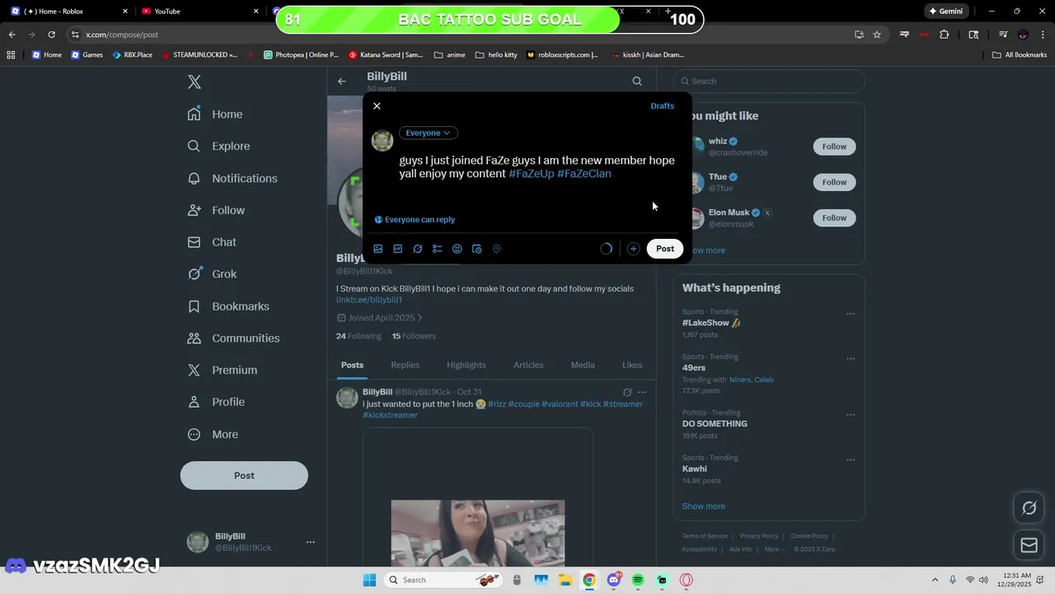Follow whiz account
The image size is (1055, 593).
point(834,147)
